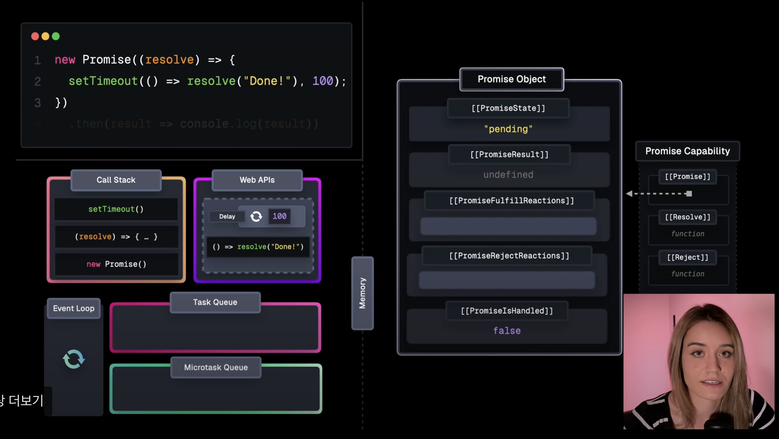
Task: Click the red window dot in code editor
Action: [35, 36]
